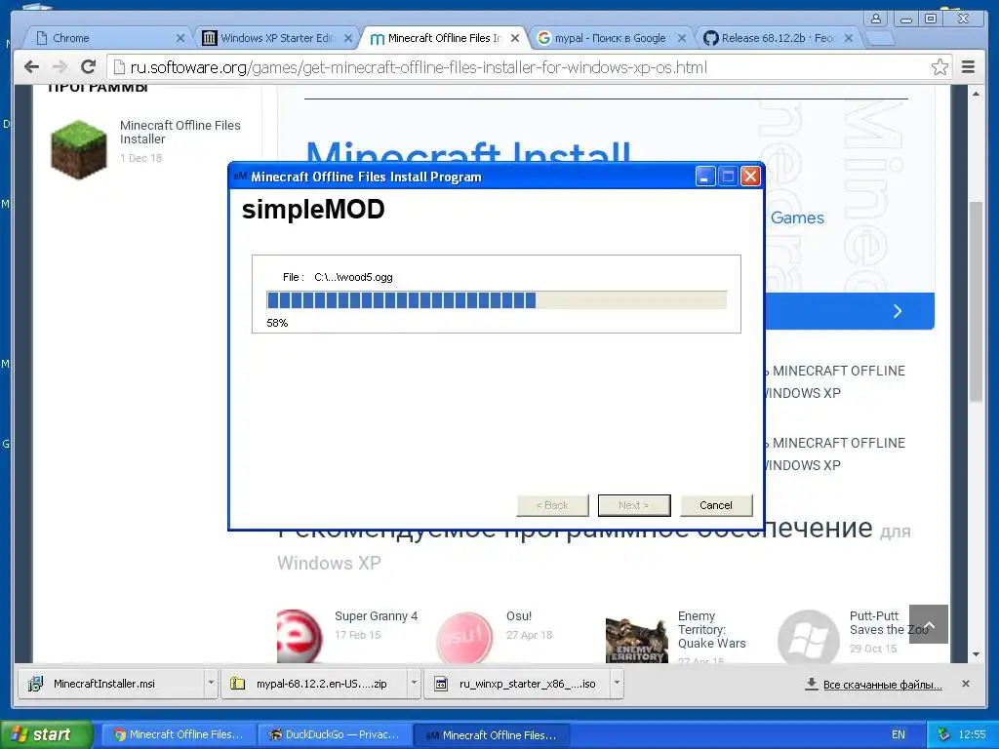Close the Minecraft installer dialog with red X
Screen dimensions: 999x749
[750, 177]
